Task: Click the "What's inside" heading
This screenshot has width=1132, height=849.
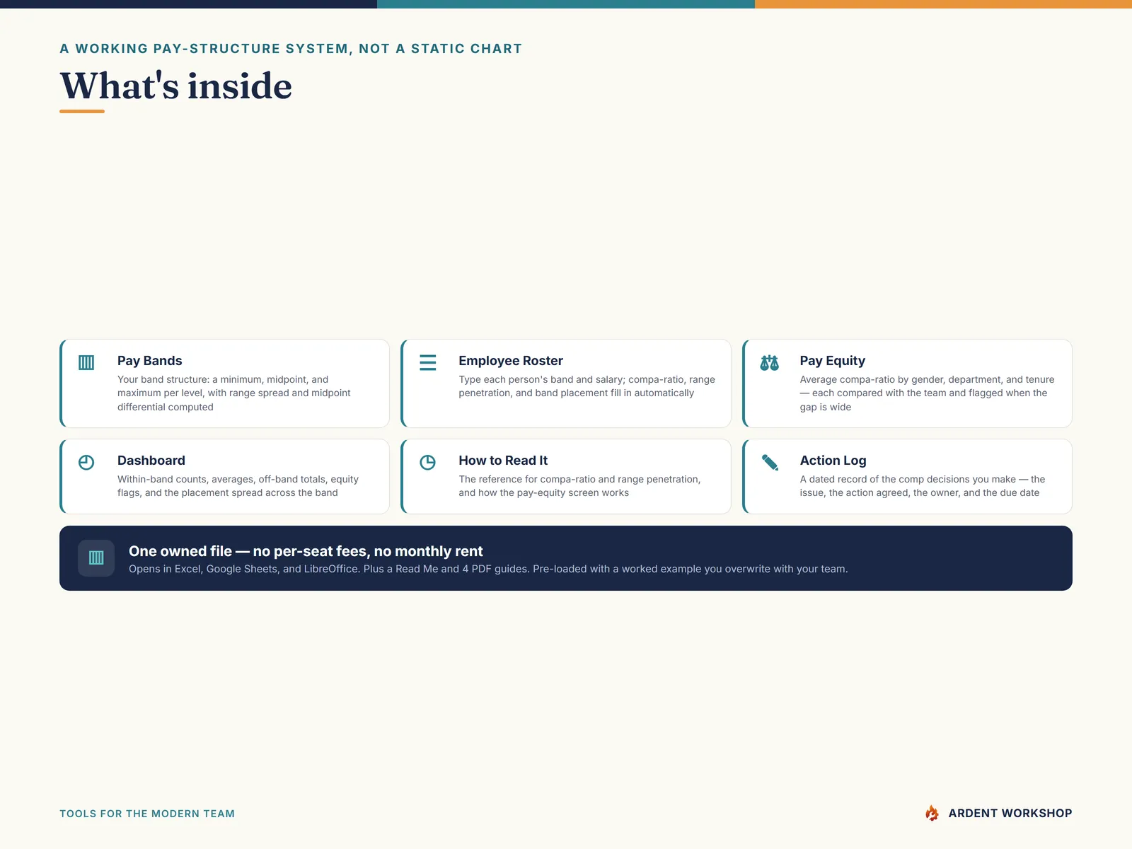Action: [x=176, y=86]
